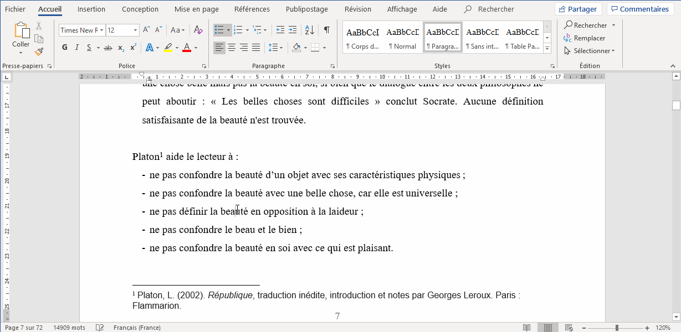This screenshot has width=681, height=332.
Task: Toggle italic formatting
Action: [77, 48]
